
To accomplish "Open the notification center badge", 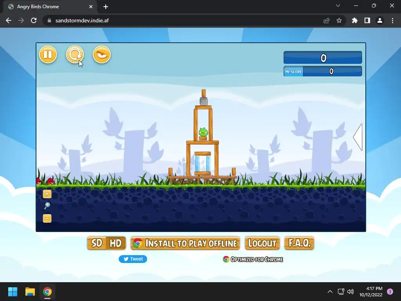I will point(390,292).
